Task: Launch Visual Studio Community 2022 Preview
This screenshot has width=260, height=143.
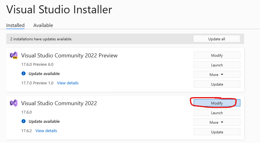Action: coord(217,65)
